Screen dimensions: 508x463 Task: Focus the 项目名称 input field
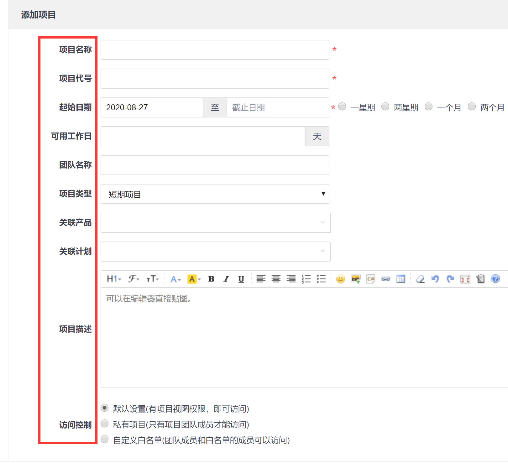click(215, 50)
